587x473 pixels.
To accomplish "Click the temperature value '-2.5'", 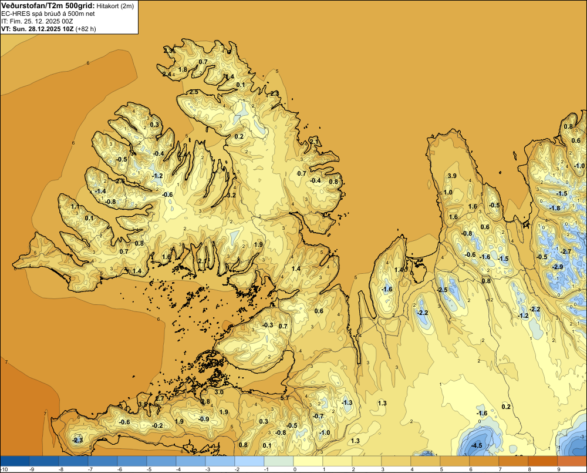I will point(442,290).
